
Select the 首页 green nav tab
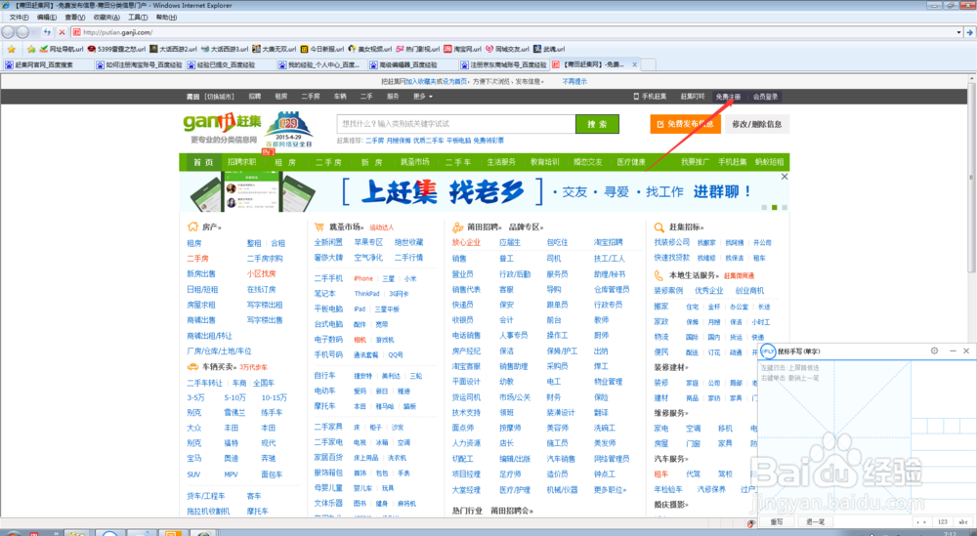(203, 162)
